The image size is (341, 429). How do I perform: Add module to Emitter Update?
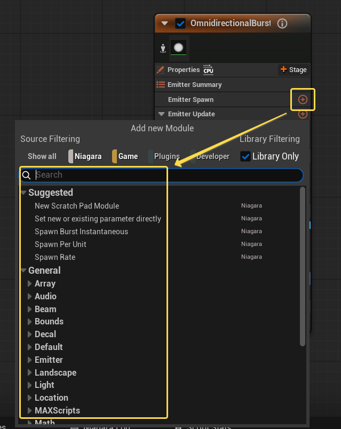point(303,114)
